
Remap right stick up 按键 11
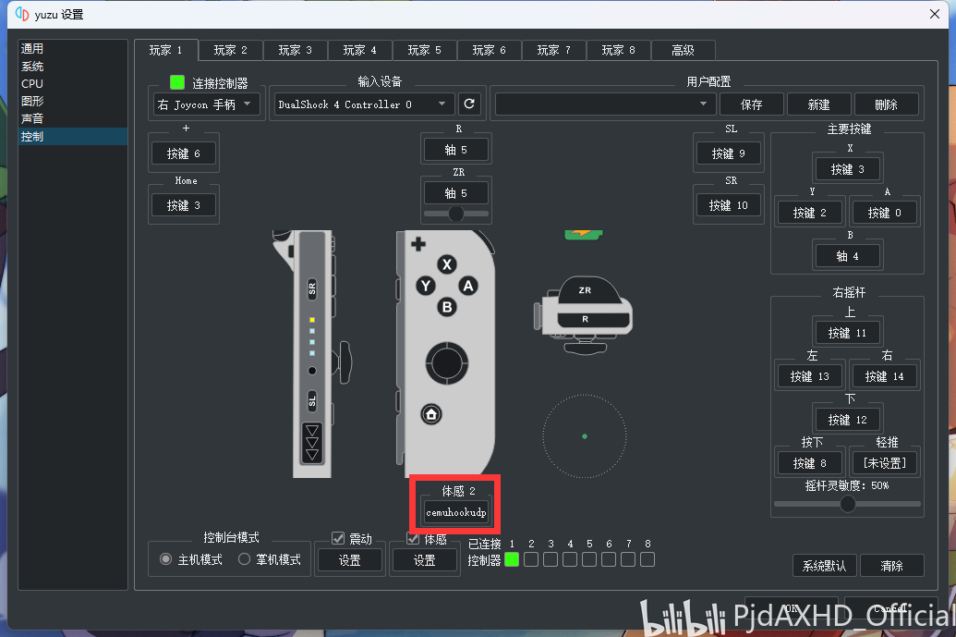[x=848, y=333]
